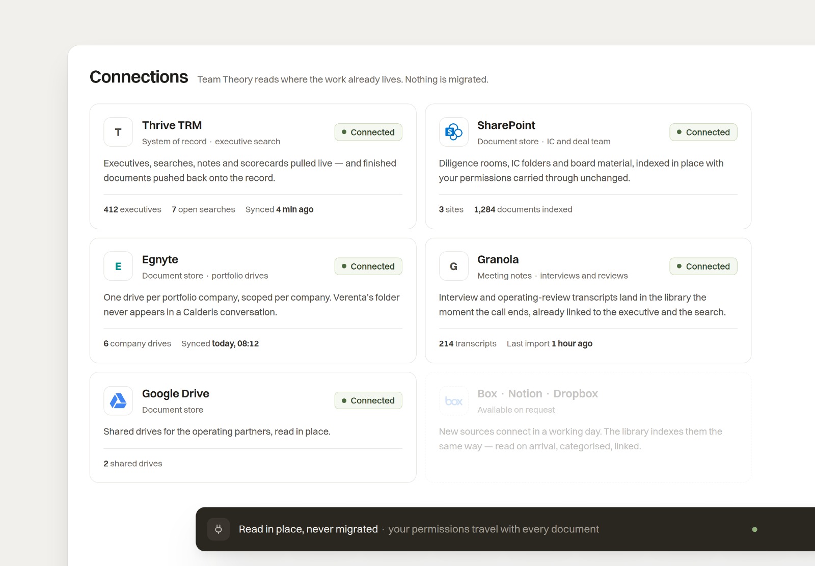The width and height of the screenshot is (815, 566).
Task: Click Connected badge on Thrive TRM card
Action: 368,132
